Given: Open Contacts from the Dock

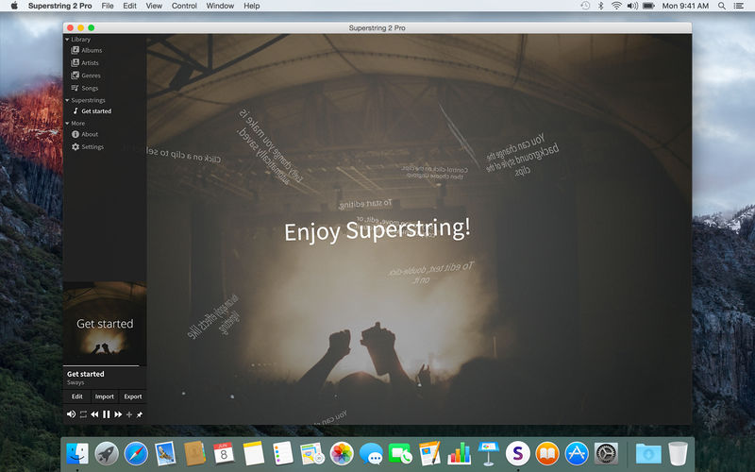Looking at the screenshot, I should pos(194,453).
